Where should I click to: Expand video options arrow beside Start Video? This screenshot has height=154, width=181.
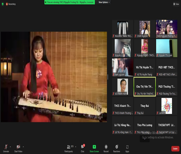pos(23,147)
